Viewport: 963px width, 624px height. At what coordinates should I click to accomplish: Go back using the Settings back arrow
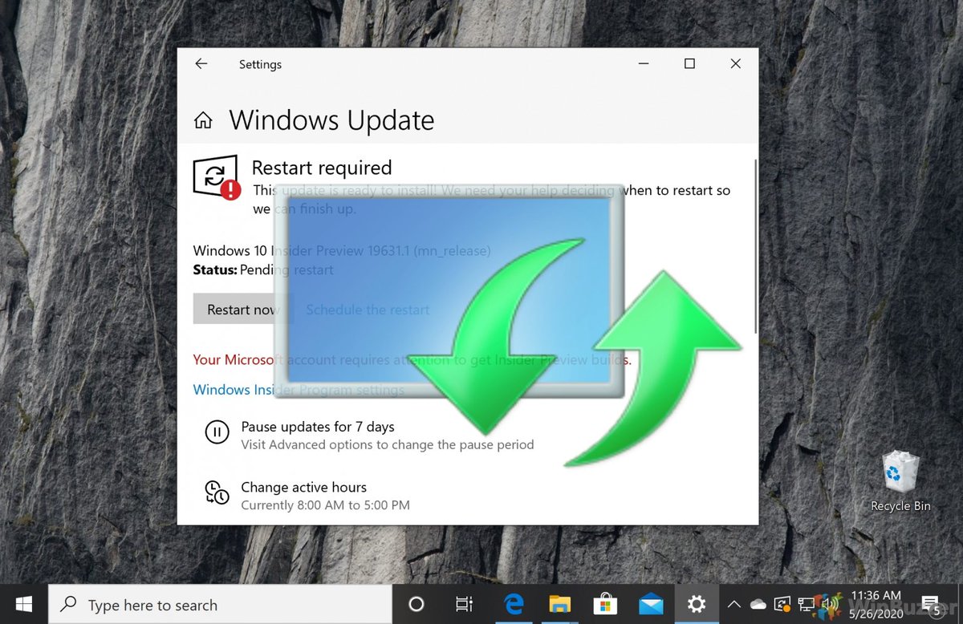[201, 64]
